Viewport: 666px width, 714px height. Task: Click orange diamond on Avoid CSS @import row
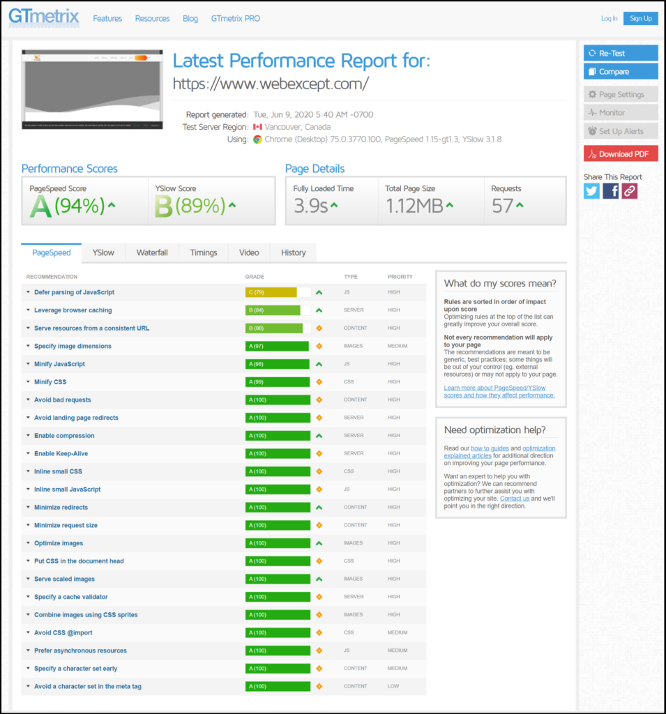point(319,633)
